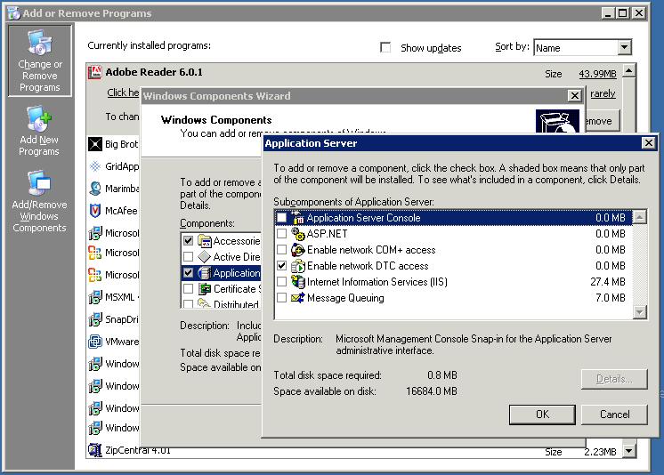664x475 pixels.
Task: Check Active Directory checkbox in Components list
Action: (189, 257)
